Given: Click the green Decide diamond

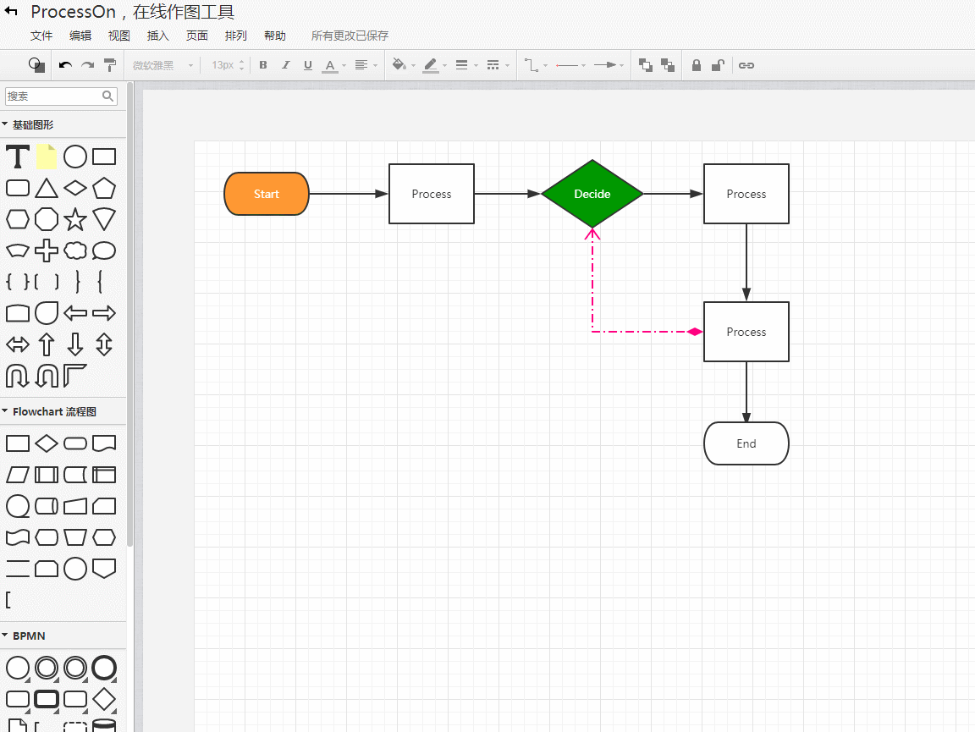Looking at the screenshot, I should tap(592, 194).
